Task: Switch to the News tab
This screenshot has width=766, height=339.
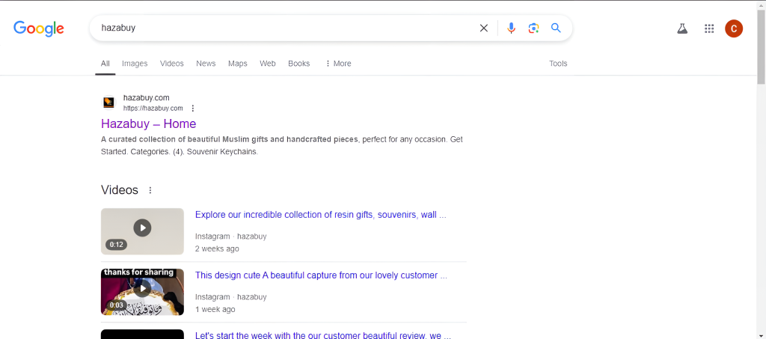Action: 206,64
